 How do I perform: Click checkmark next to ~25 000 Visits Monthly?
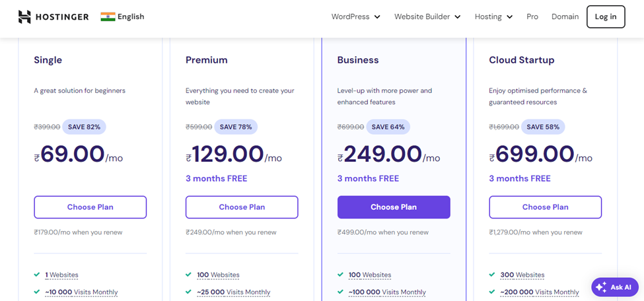tap(188, 292)
